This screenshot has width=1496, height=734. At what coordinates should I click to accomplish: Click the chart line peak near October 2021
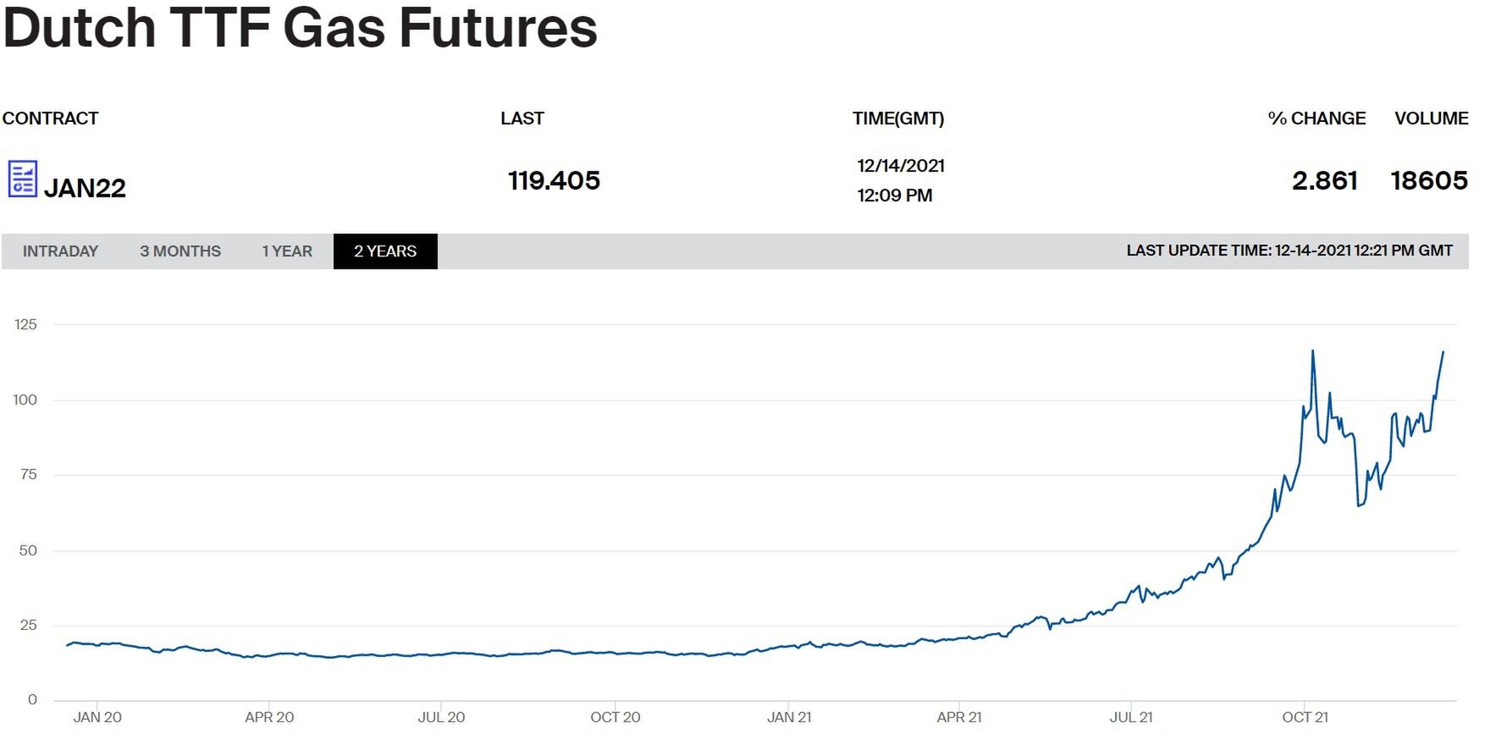pyautogui.click(x=1312, y=351)
